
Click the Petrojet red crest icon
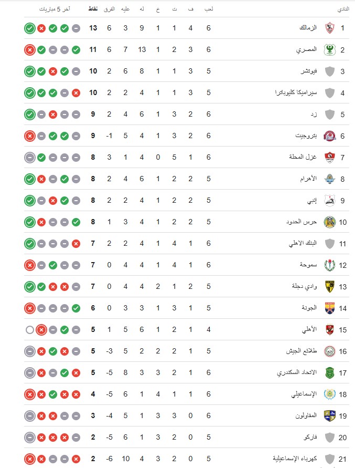pyautogui.click(x=329, y=136)
